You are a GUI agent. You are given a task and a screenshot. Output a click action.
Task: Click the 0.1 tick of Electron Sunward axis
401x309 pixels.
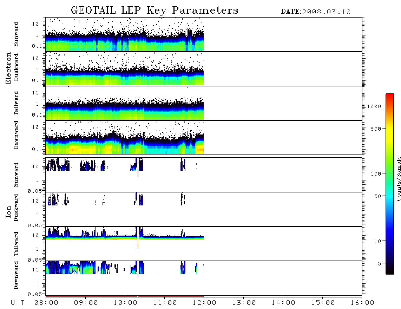pyautogui.click(x=37, y=46)
